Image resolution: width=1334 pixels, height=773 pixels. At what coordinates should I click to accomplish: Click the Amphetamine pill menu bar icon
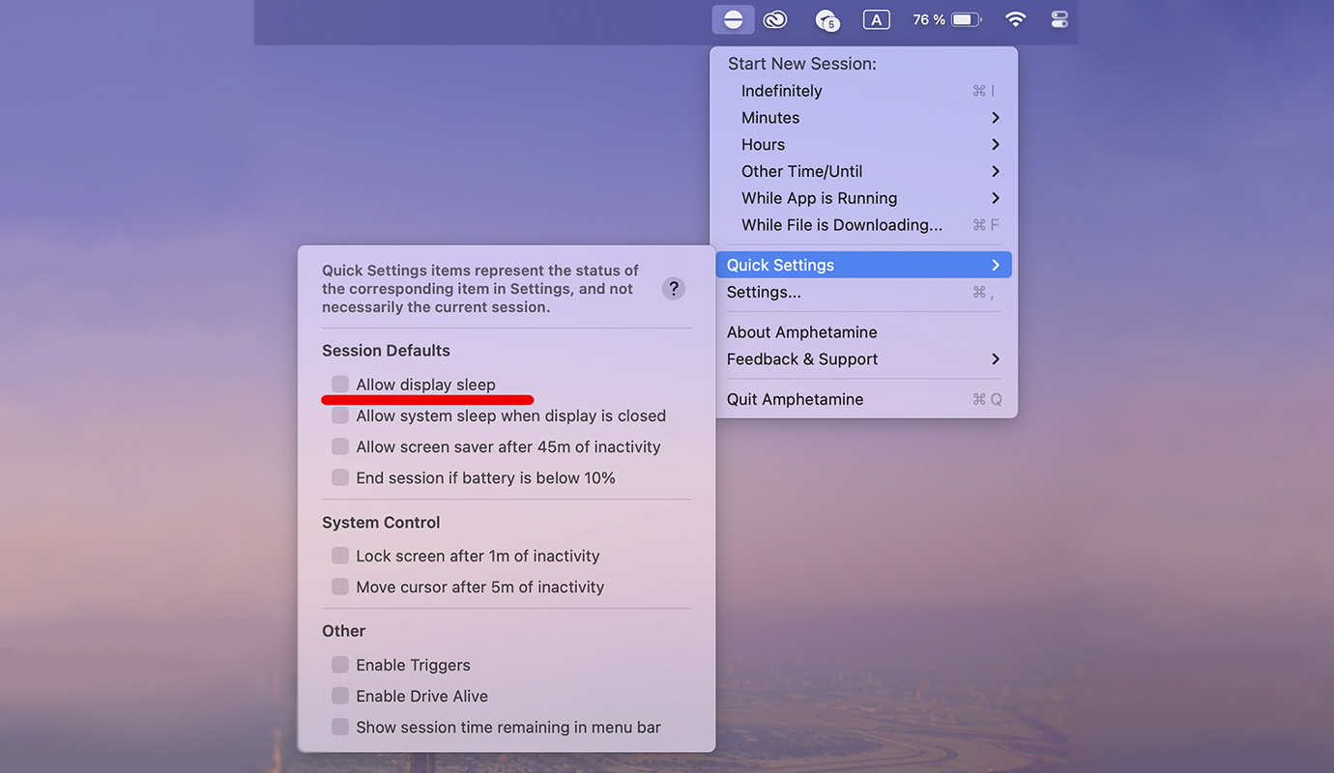coord(733,19)
